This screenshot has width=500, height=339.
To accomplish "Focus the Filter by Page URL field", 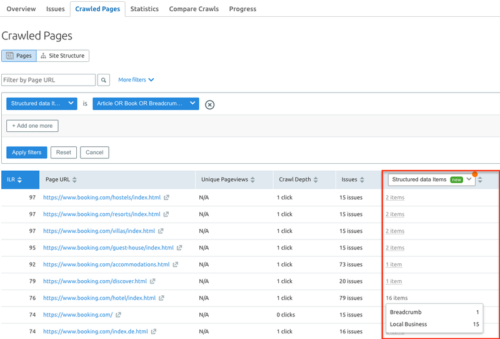I will [x=49, y=80].
